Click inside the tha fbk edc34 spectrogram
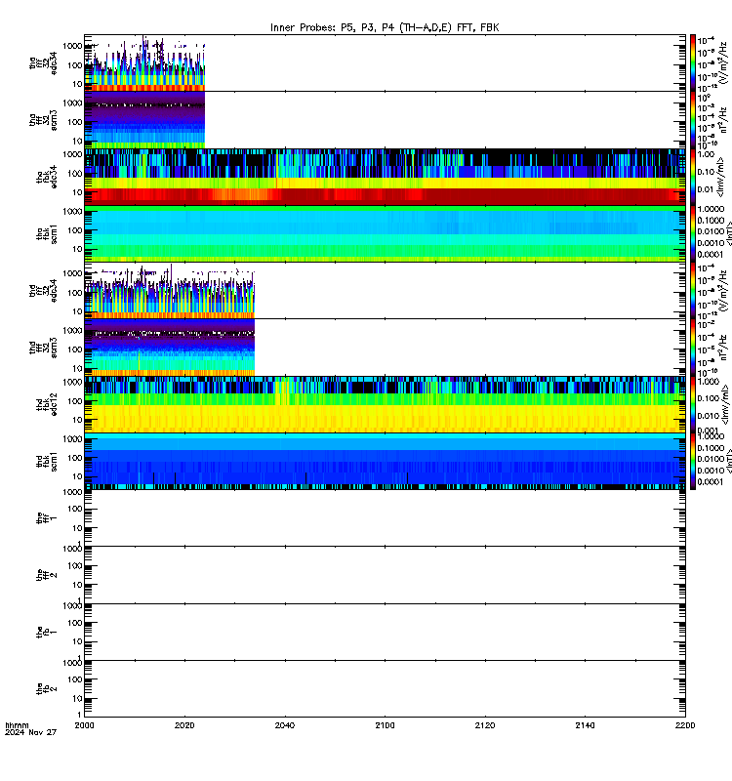732x781 pixels. pyautogui.click(x=385, y=177)
